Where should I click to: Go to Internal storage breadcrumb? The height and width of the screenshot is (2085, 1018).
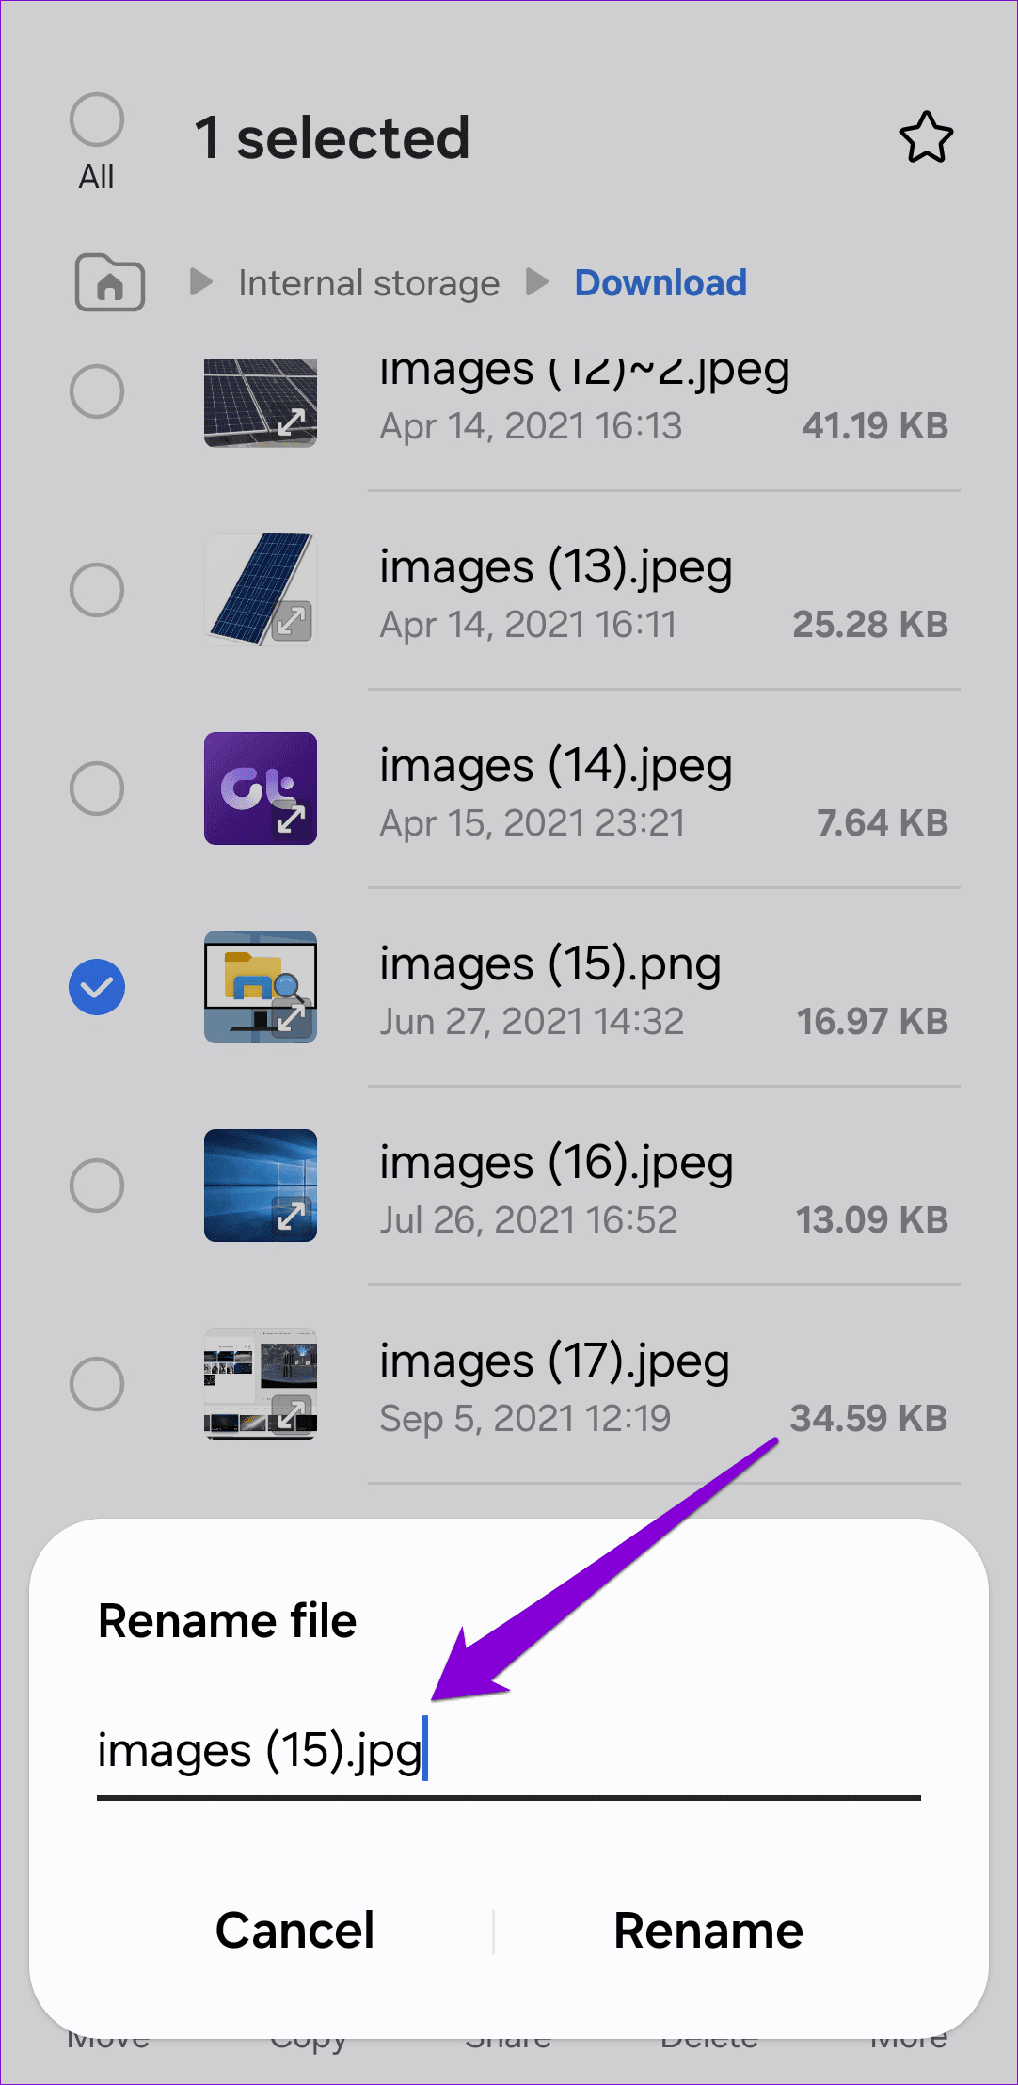(369, 283)
